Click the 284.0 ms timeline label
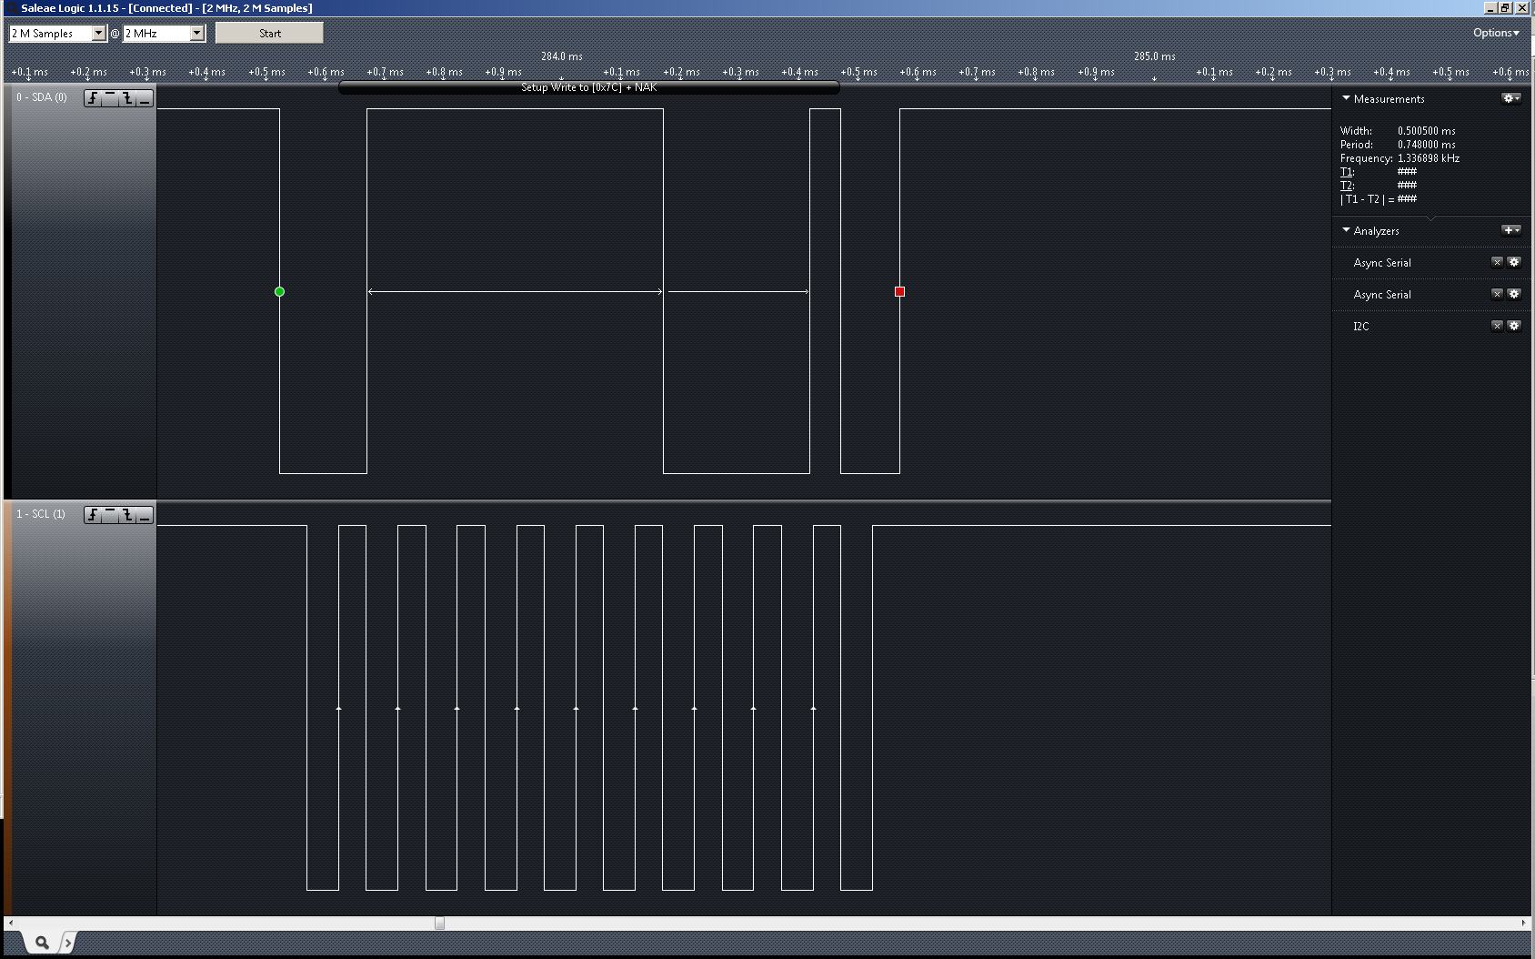The width and height of the screenshot is (1535, 959). tap(562, 56)
